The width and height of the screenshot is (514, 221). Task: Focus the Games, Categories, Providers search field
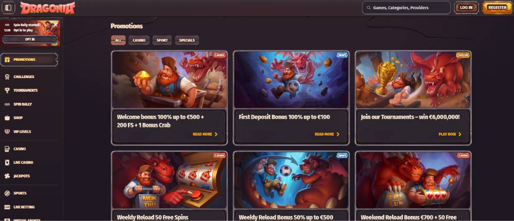[x=406, y=8]
